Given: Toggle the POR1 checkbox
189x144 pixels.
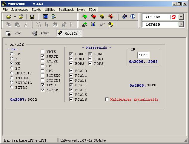Looking at the screenshot, I should [x=90, y=59].
